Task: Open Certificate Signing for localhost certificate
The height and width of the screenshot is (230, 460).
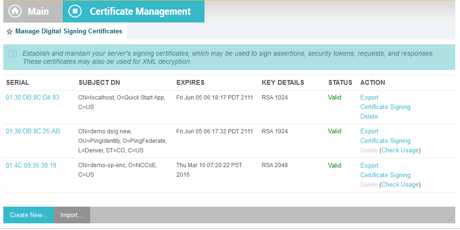Action: coord(385,107)
